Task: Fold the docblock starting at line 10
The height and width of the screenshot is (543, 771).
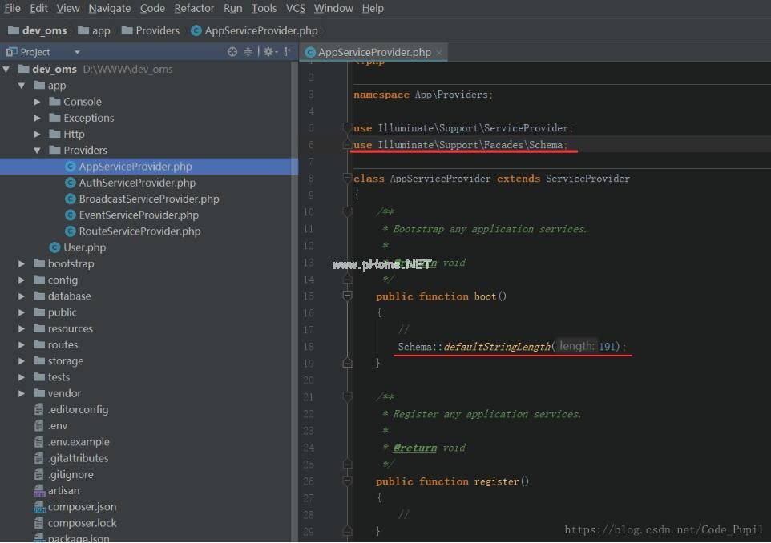Action: (347, 211)
